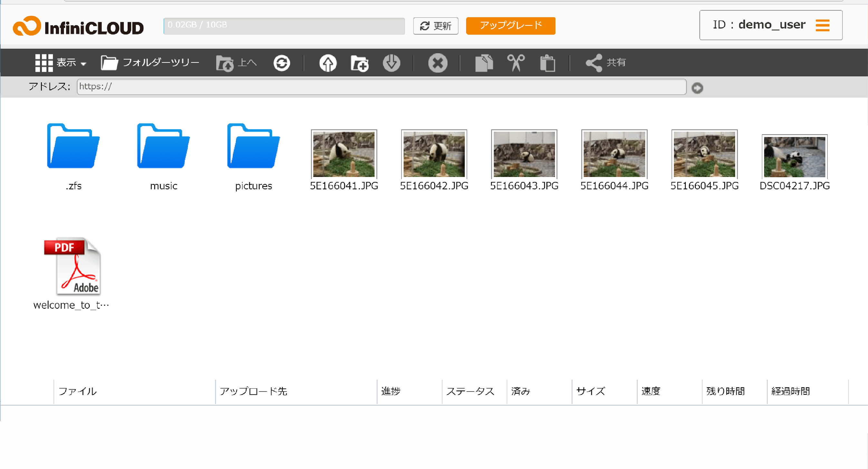This screenshot has width=868, height=469.
Task: Click the download arrow icon
Action: point(392,63)
